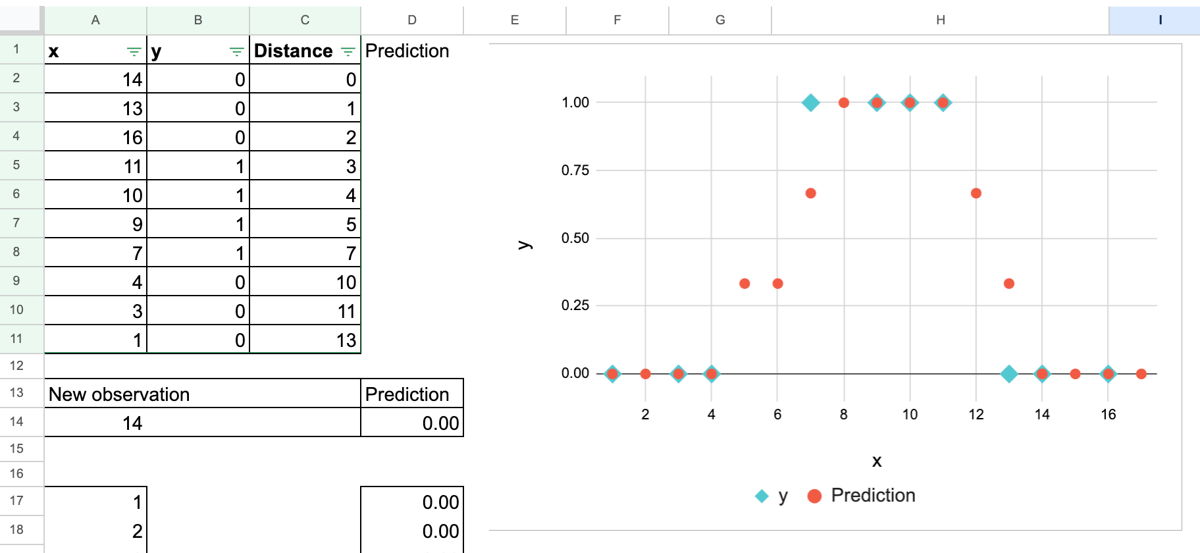
Task: Select column A by its header
Action: point(95,20)
